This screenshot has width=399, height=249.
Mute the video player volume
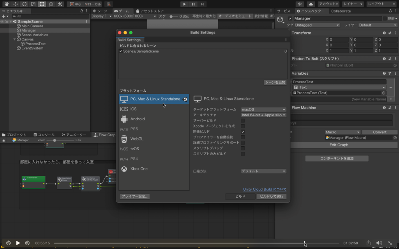click(x=379, y=243)
